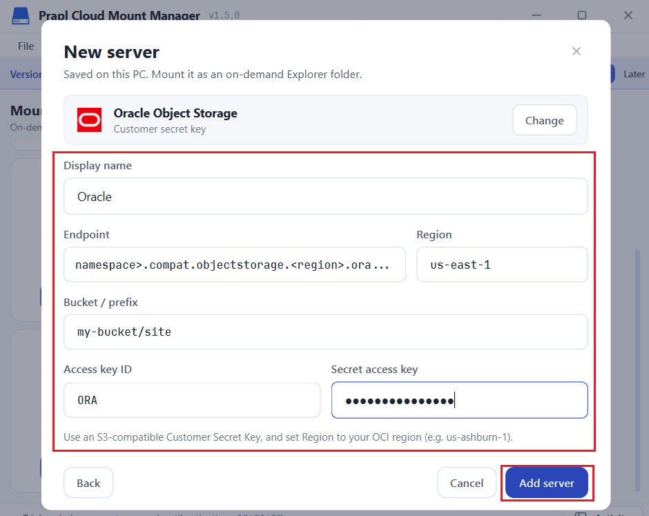Edit the Bucket / prefix field
The width and height of the screenshot is (649, 516).
(326, 332)
